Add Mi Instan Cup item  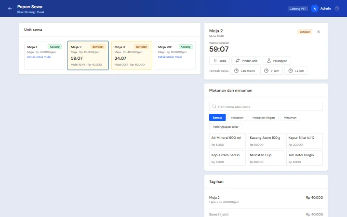[266, 158]
